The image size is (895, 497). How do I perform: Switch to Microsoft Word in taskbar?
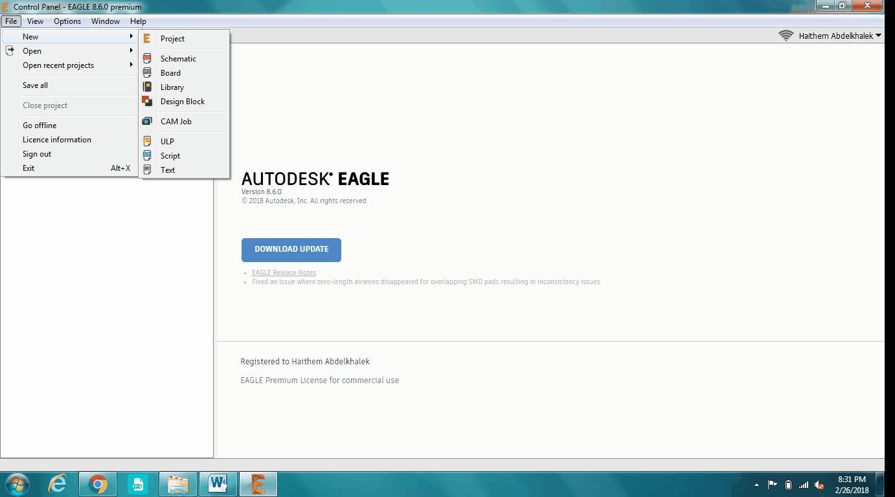pos(218,484)
